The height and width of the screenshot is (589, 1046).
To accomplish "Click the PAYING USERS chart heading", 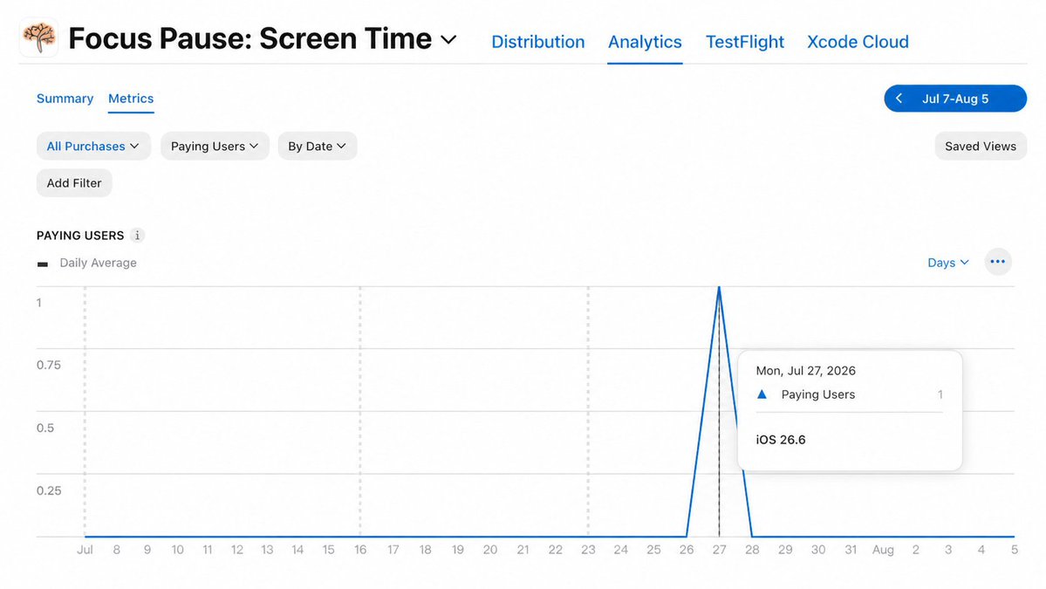I will (80, 236).
